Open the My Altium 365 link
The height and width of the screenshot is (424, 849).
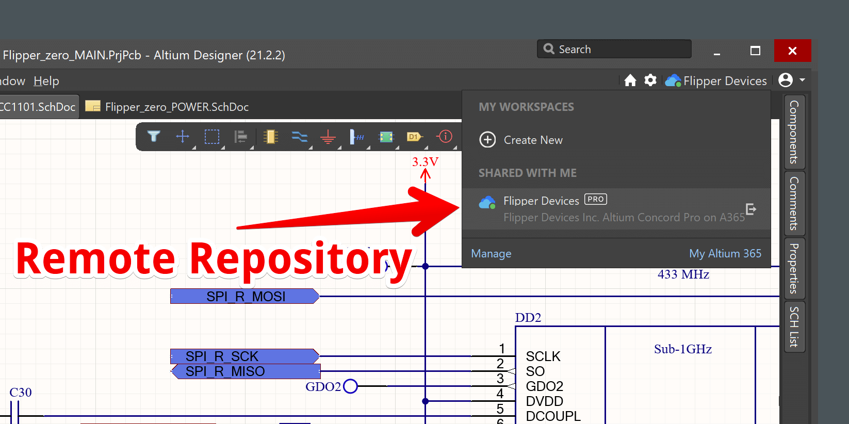725,253
